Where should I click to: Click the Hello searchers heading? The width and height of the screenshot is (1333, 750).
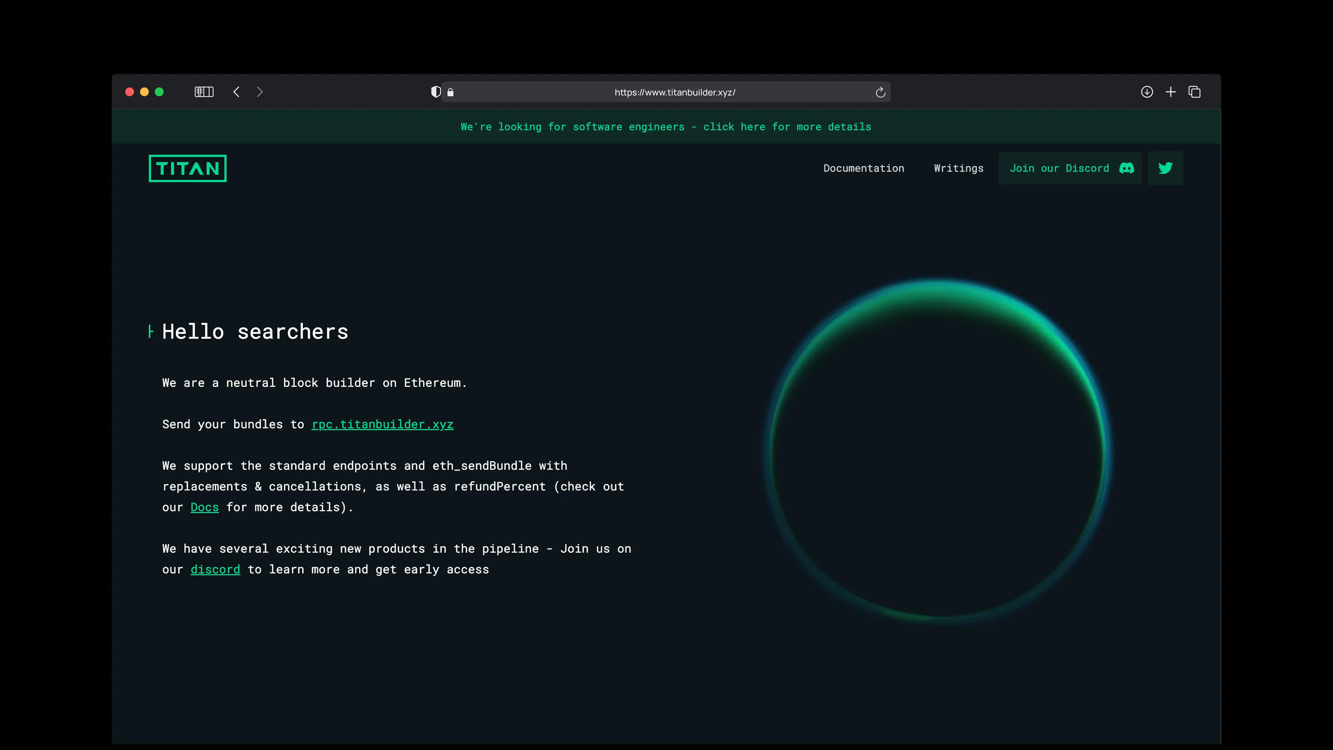(x=255, y=332)
